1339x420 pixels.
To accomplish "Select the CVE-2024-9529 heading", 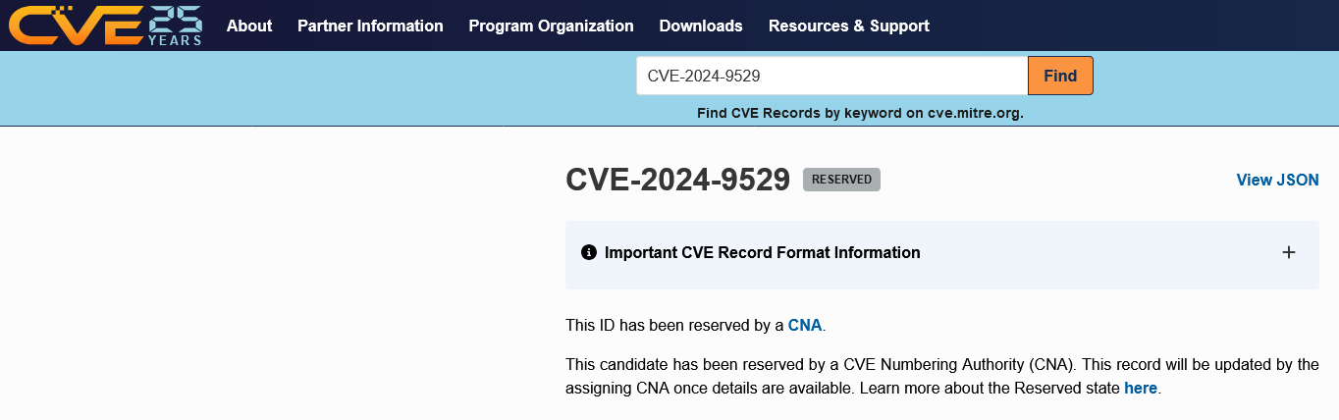I will point(677,180).
